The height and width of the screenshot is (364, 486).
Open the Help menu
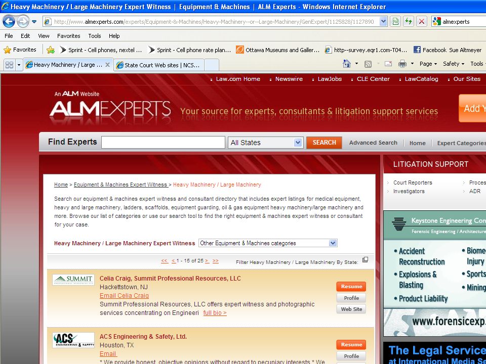coord(114,36)
